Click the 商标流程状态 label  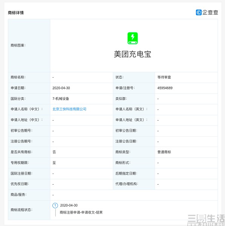coord(21,210)
